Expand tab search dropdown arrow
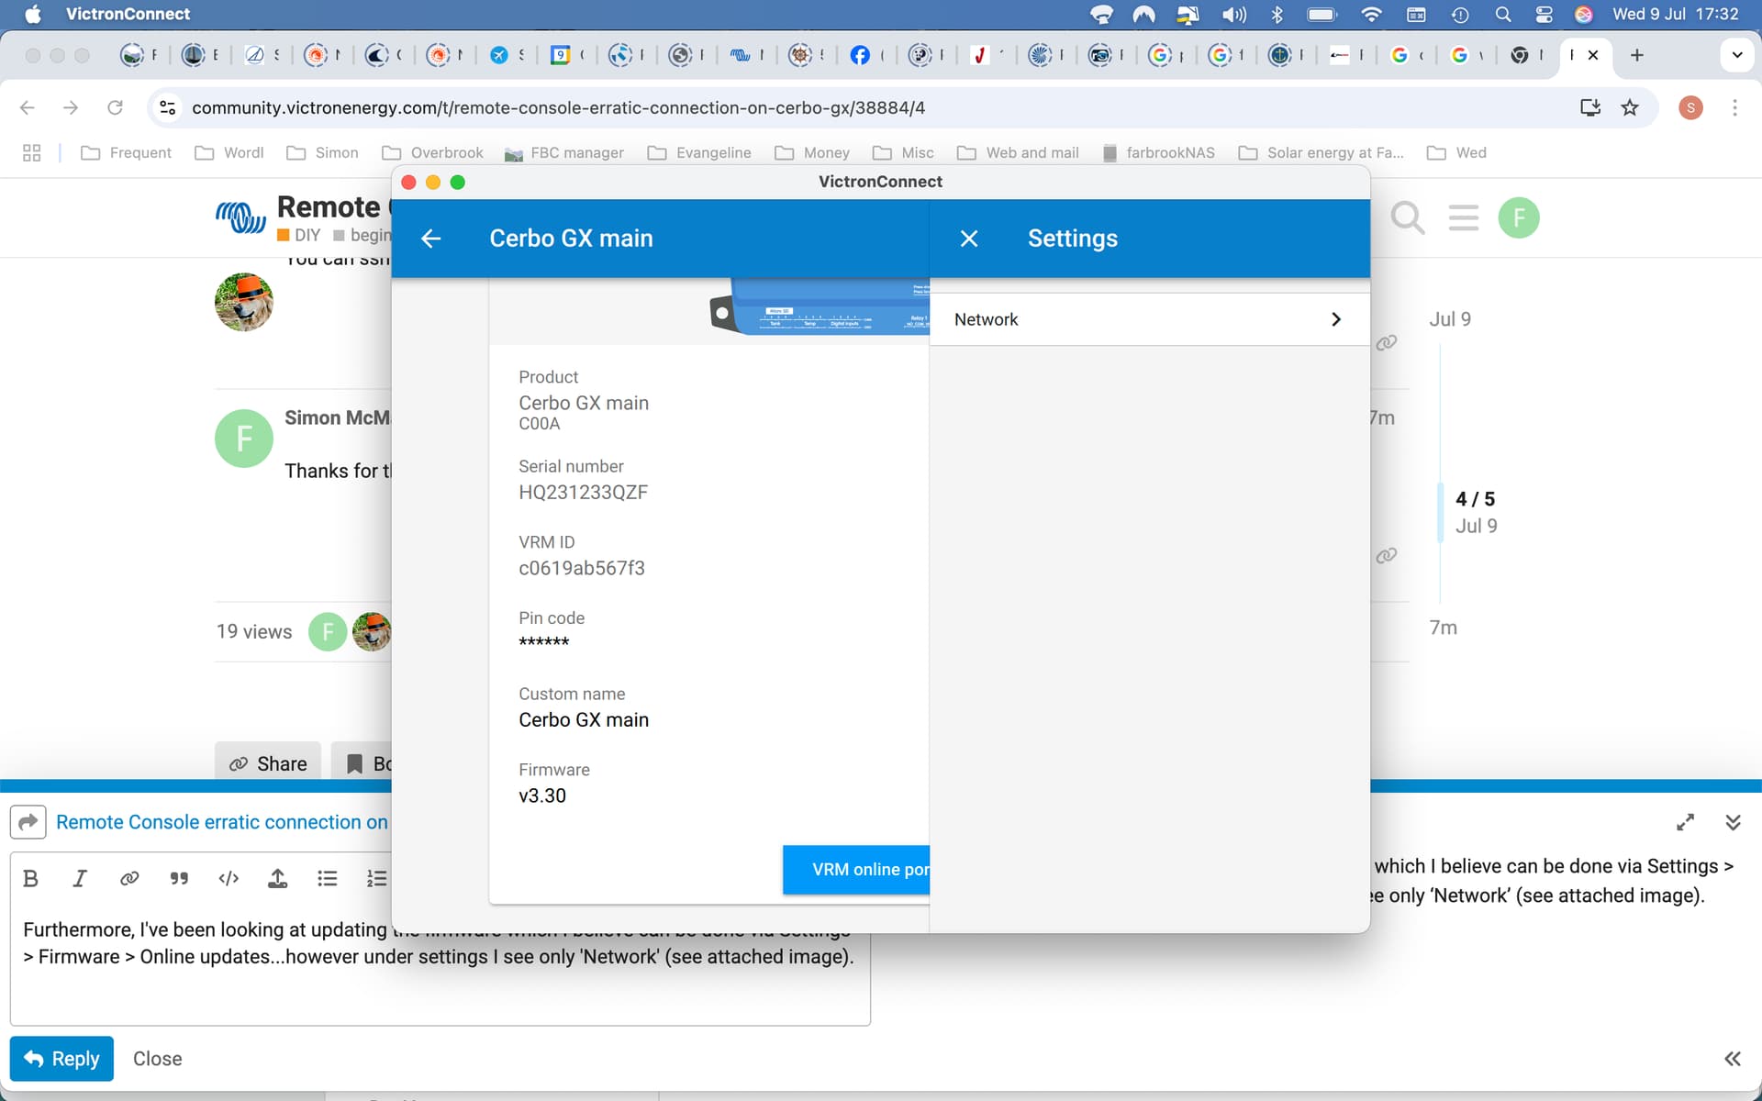Image resolution: width=1762 pixels, height=1101 pixels. coord(1736,55)
